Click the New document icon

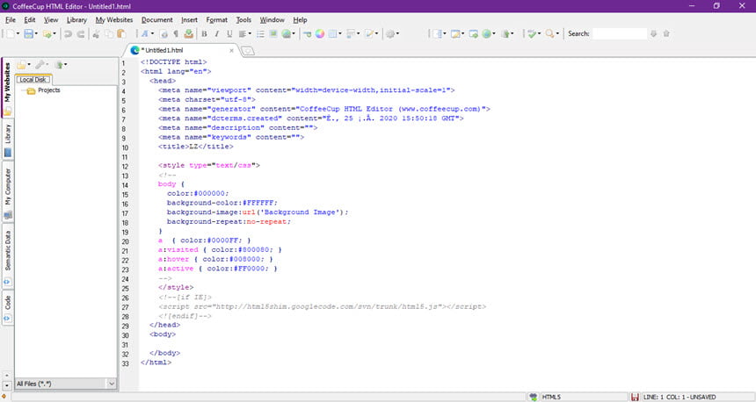11,33
